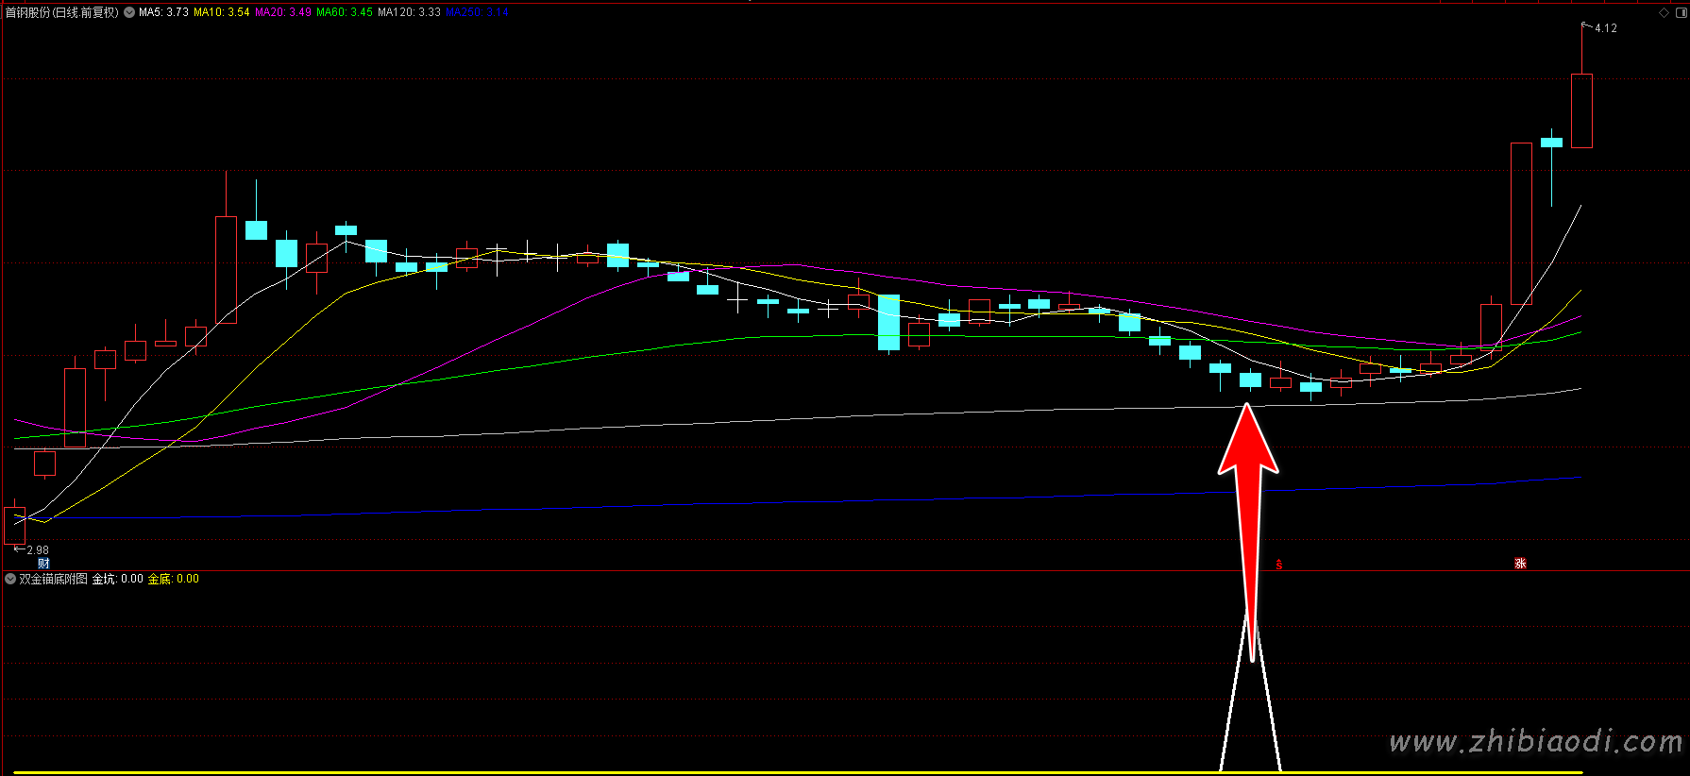Image resolution: width=1690 pixels, height=776 pixels.
Task: Open the 财 financial info marker
Action: [x=43, y=564]
